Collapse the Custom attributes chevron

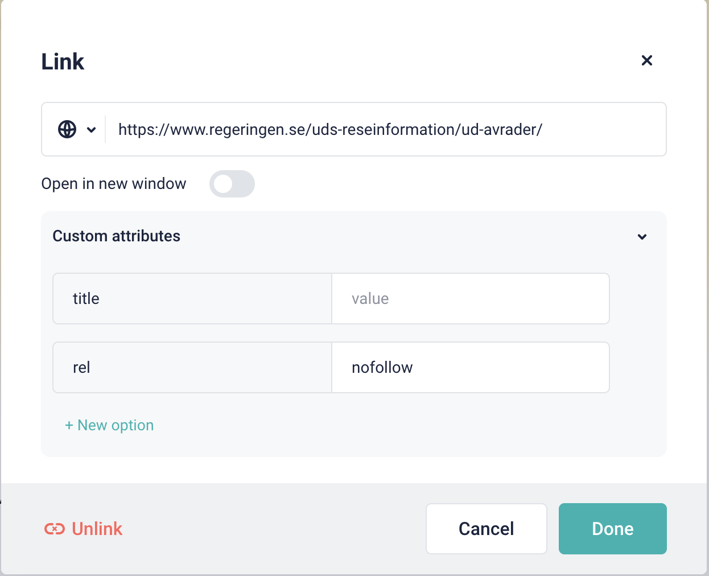tap(642, 237)
